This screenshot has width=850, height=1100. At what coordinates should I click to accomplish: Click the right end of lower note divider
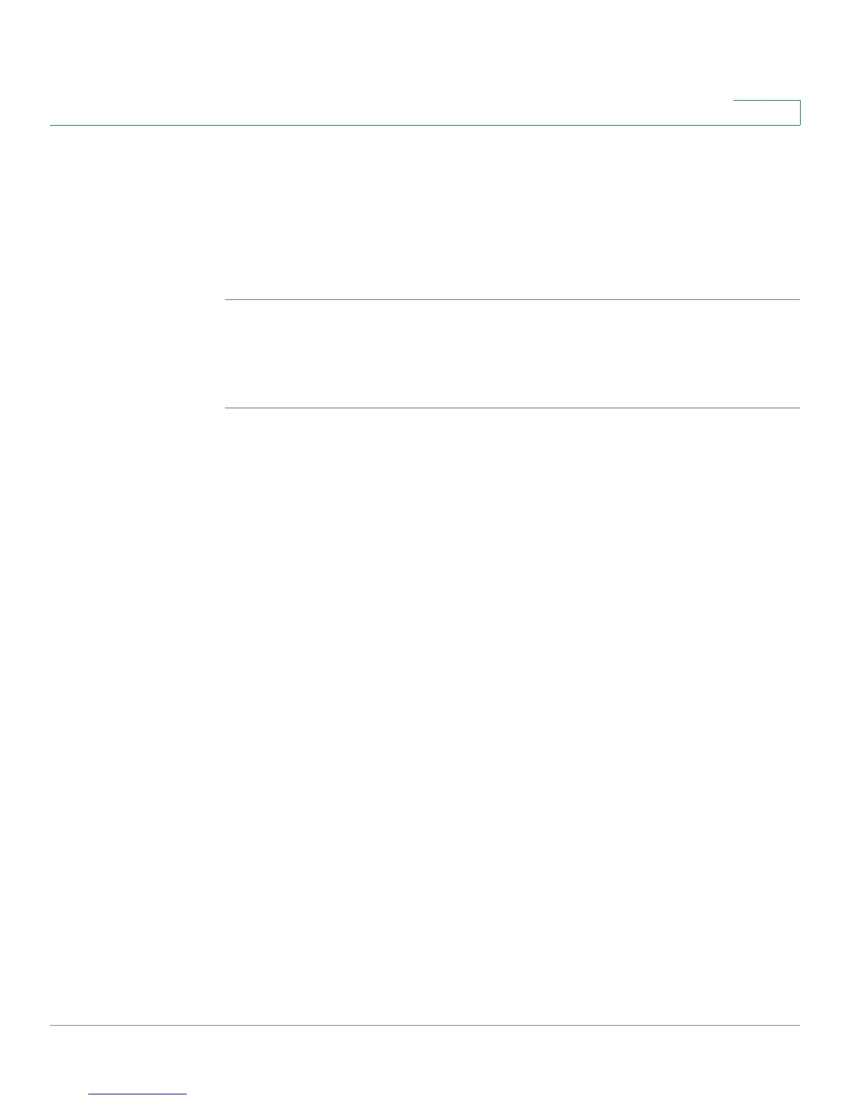tap(797, 408)
